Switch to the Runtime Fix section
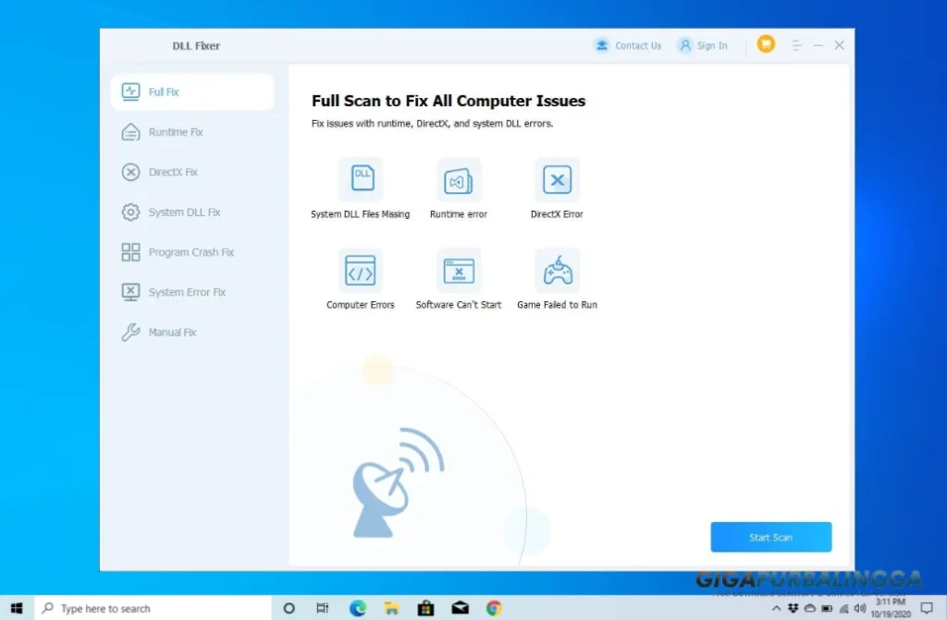 pos(170,131)
